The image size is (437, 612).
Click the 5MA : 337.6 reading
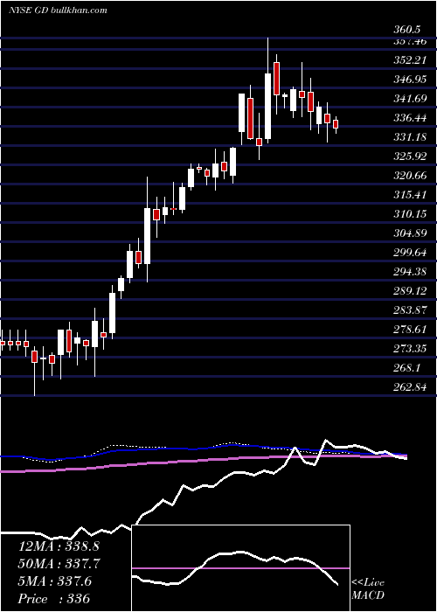[x=55, y=581]
